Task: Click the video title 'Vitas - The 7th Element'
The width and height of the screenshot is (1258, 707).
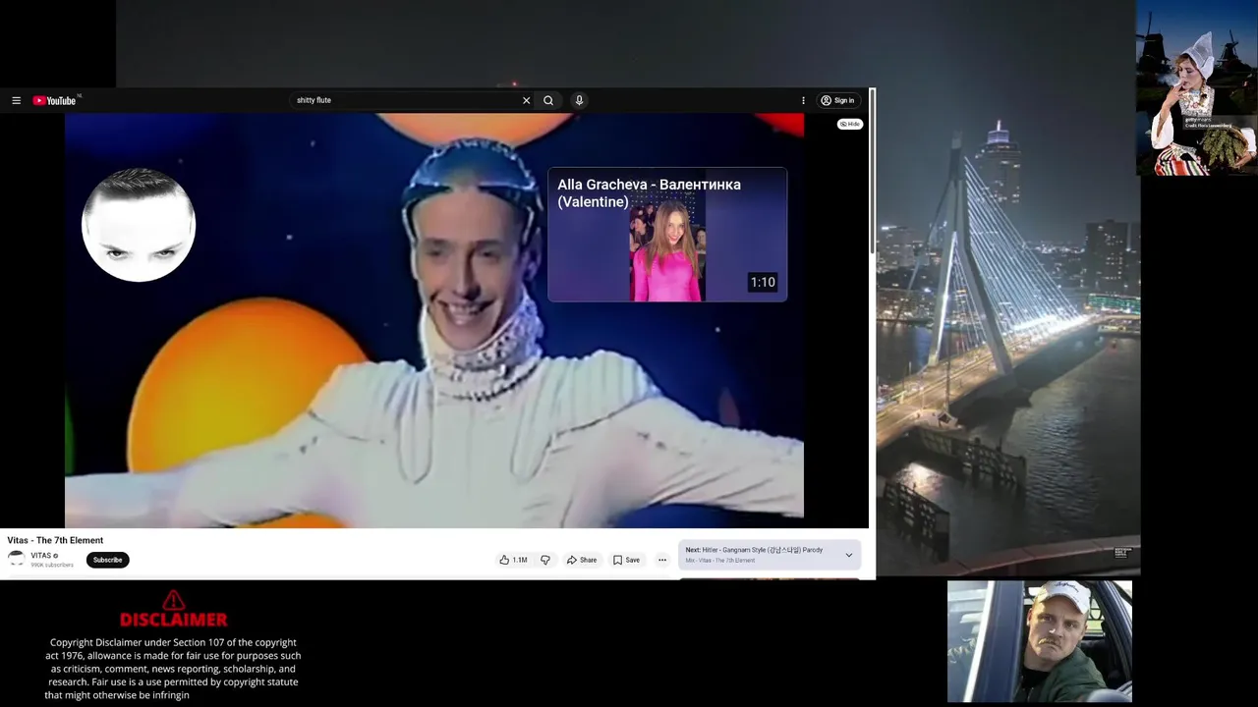Action: pyautogui.click(x=55, y=540)
